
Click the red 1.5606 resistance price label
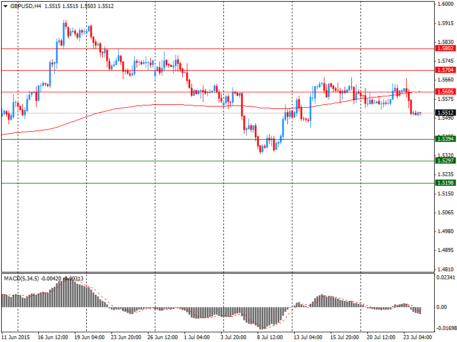446,92
